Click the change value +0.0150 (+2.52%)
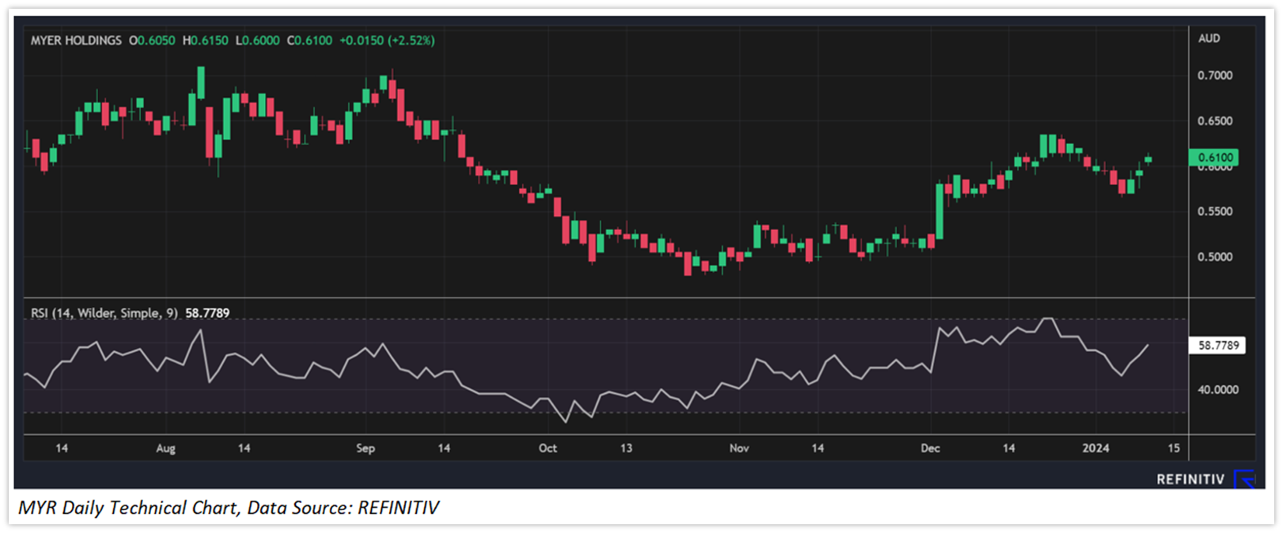The image size is (1283, 533). [387, 40]
